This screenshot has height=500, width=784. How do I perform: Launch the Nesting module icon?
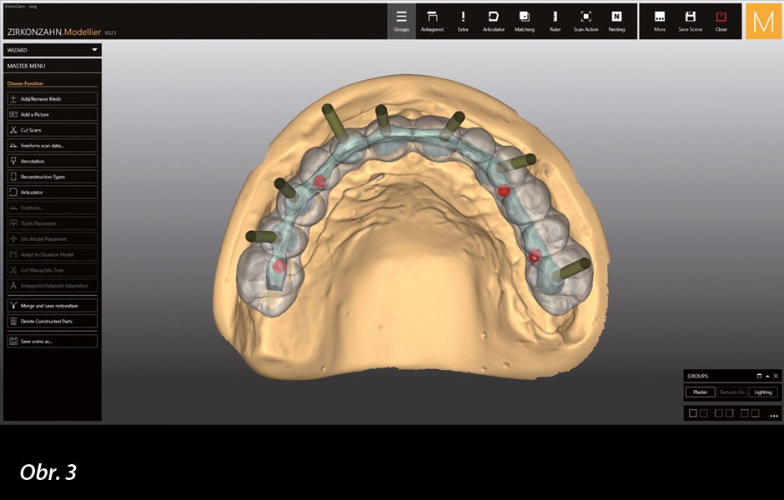click(616, 21)
